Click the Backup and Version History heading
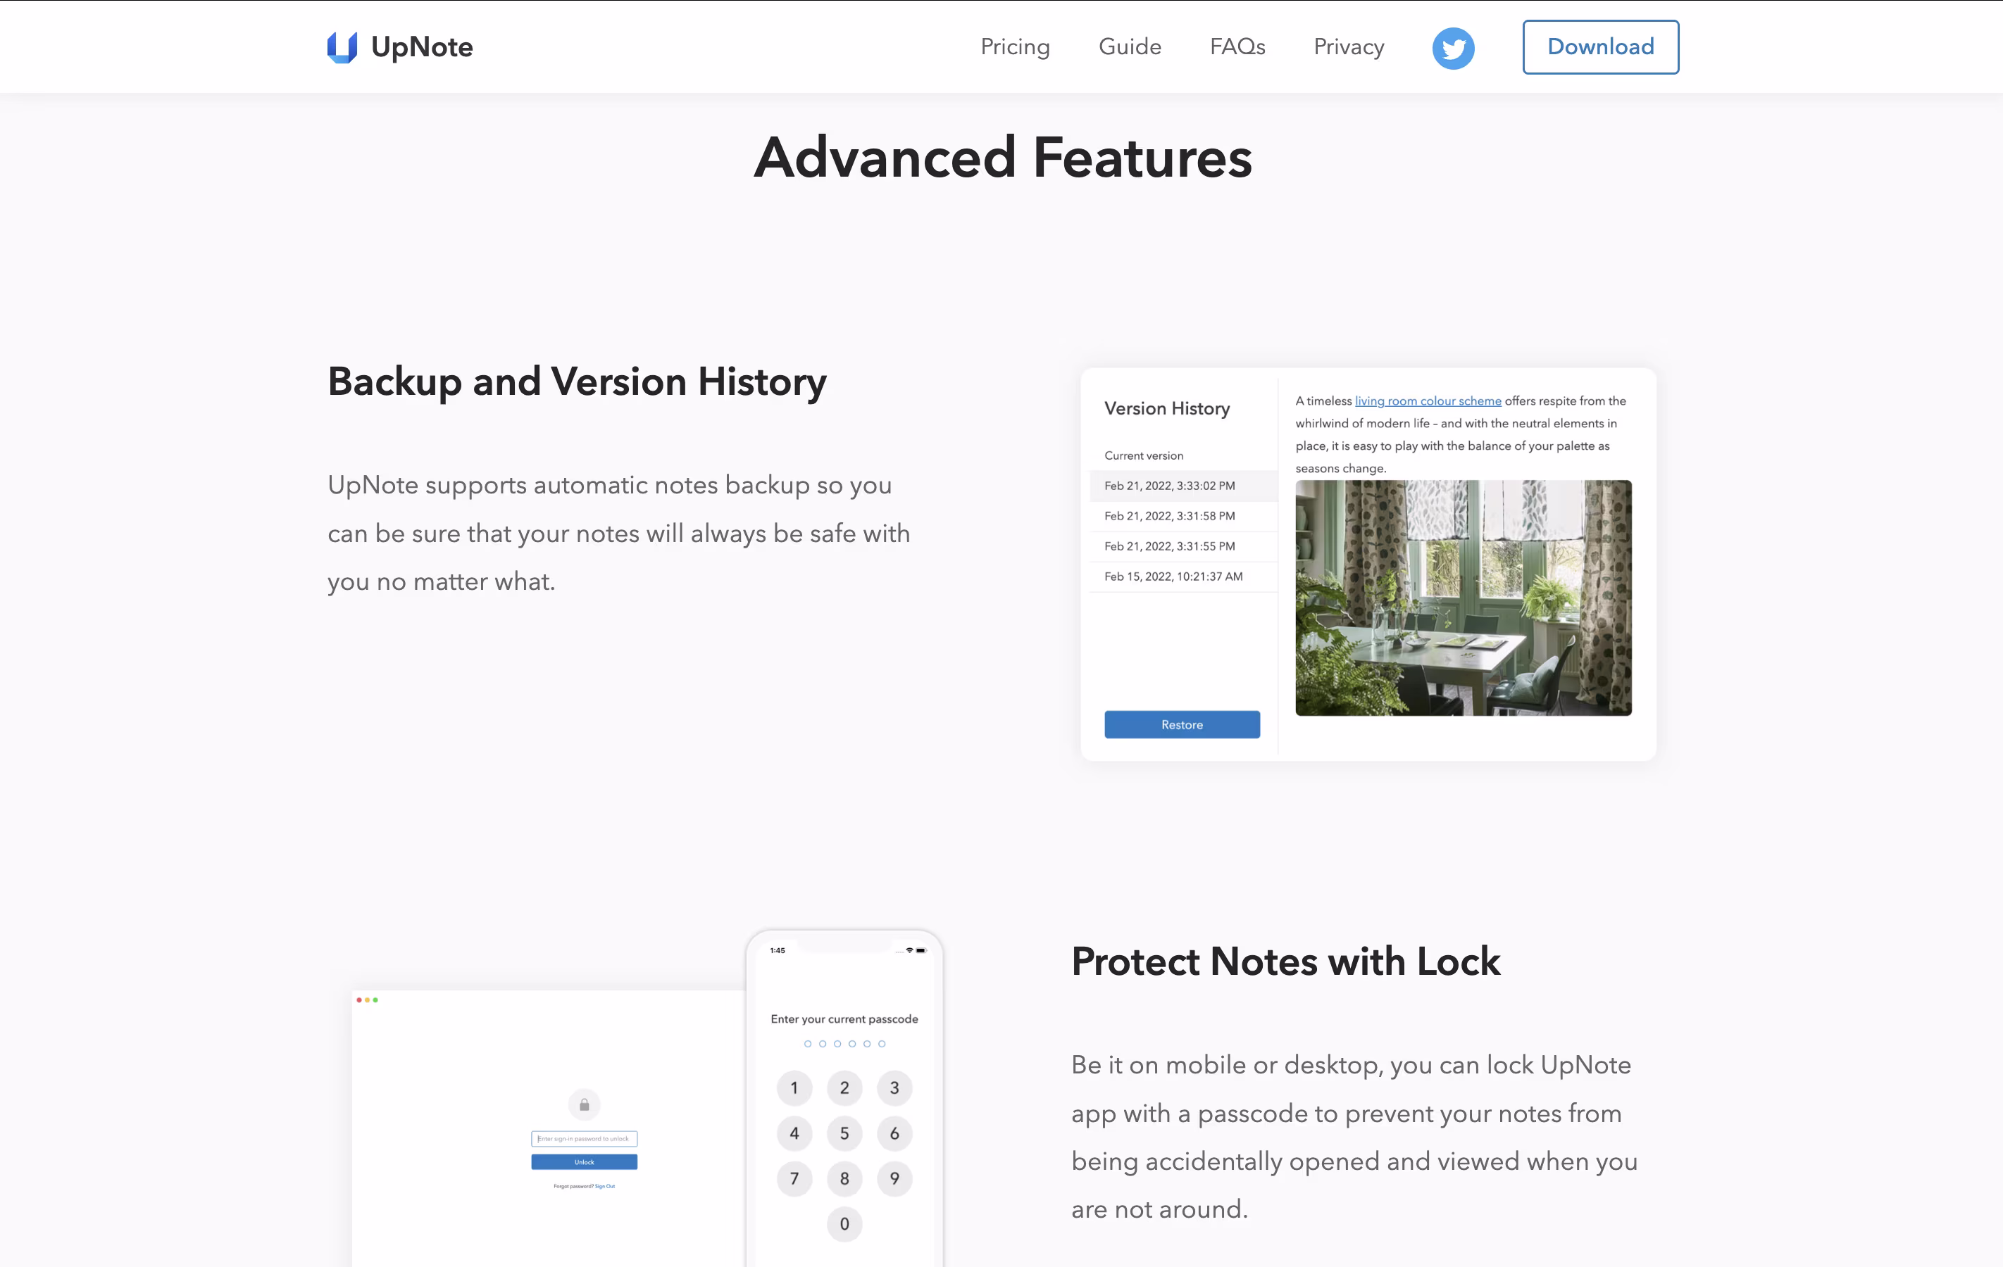This screenshot has height=1267, width=2003. pos(576,382)
